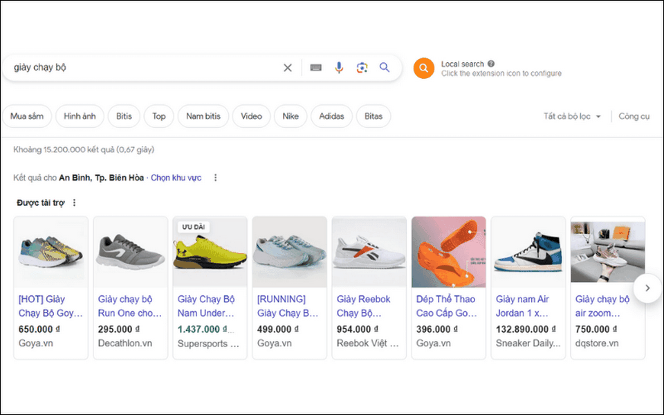Search by image using camera lens icon
664x415 pixels.
coord(362,68)
